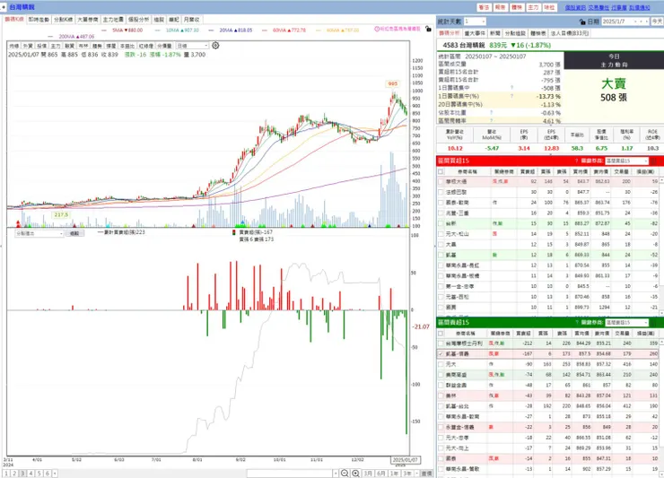664x478 pixels.
Task: Open 重大事件 tab in right panel
Action: (x=475, y=33)
